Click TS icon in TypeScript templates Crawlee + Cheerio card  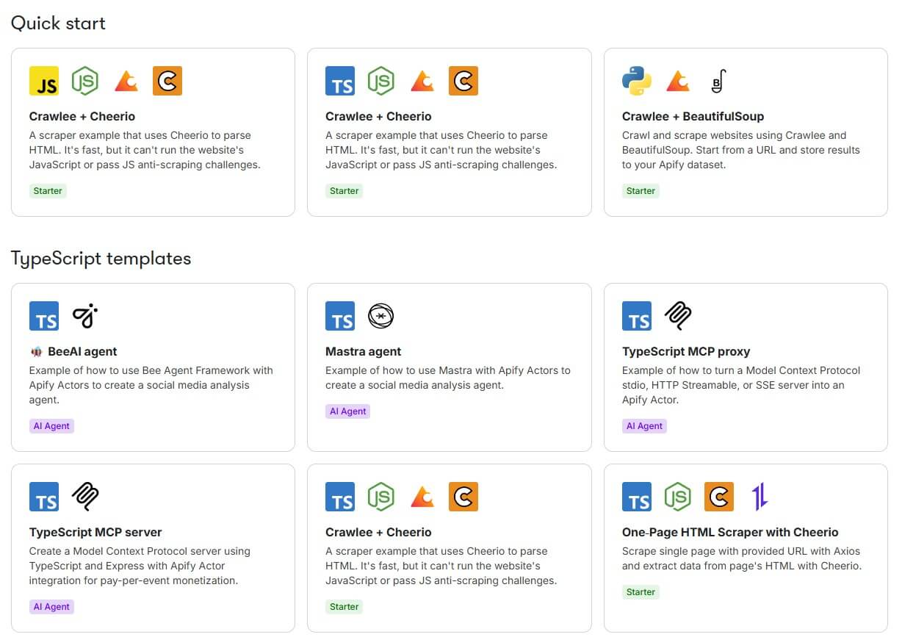click(x=340, y=497)
